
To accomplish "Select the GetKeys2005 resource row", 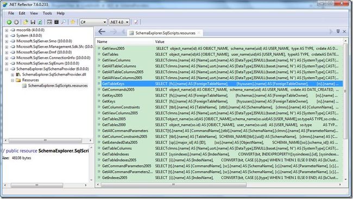I will coord(220,95).
